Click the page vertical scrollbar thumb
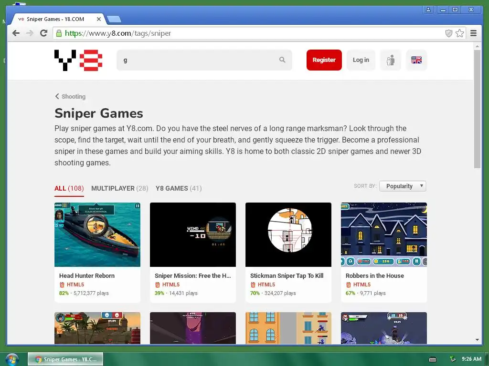489x366 pixels. pos(477,109)
